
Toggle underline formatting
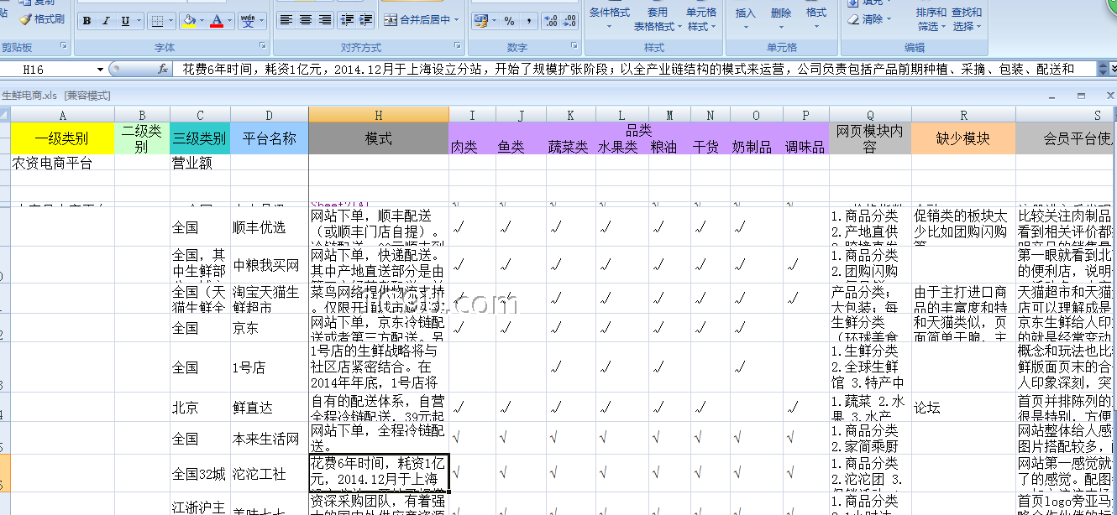click(x=126, y=21)
